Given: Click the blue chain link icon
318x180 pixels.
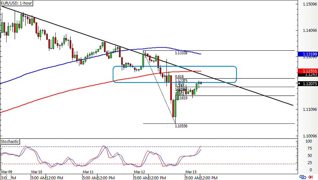Looking at the screenshot, I should 303,177.
